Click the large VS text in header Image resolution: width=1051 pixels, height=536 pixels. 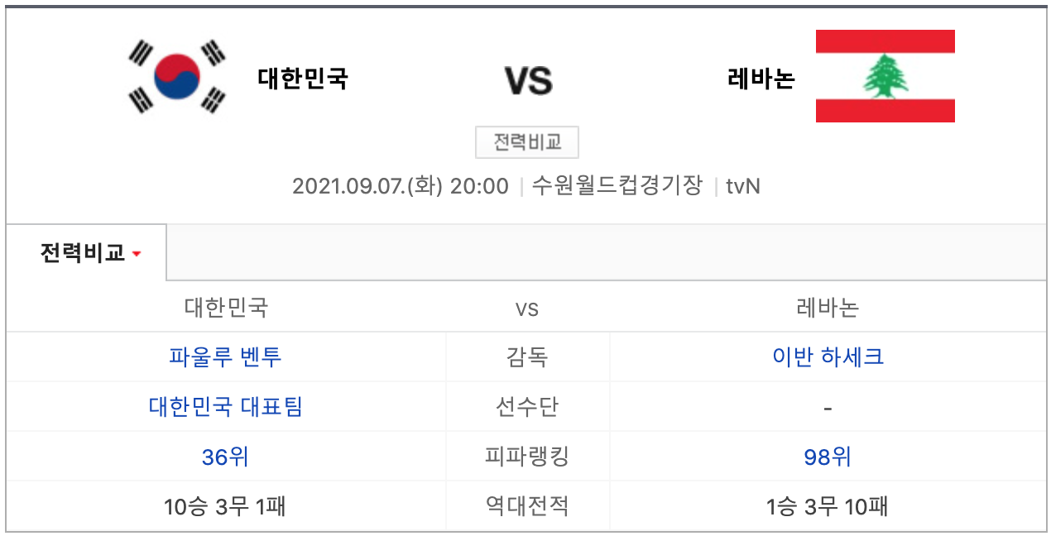[x=528, y=81]
